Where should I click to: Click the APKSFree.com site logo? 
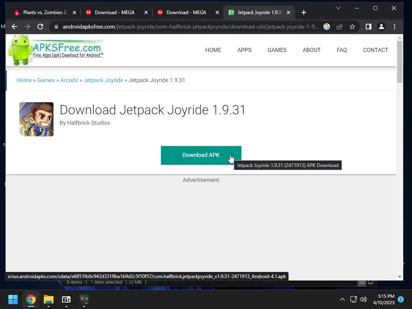tap(56, 50)
